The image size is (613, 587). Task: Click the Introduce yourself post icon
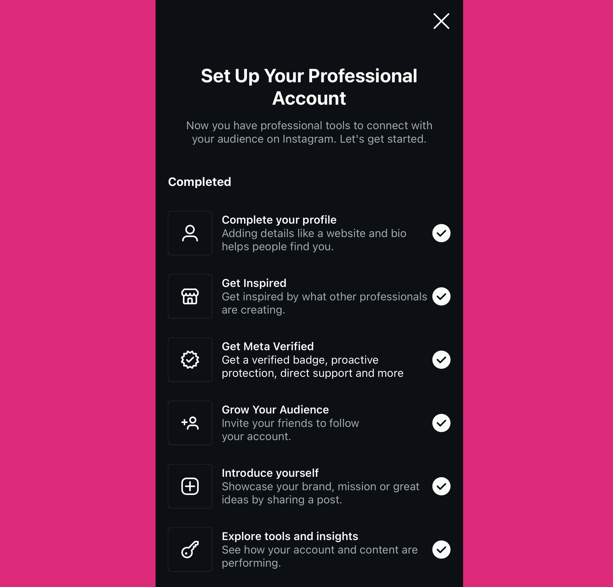click(x=190, y=486)
